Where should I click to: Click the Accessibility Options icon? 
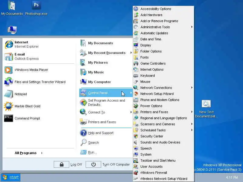tap(136, 9)
